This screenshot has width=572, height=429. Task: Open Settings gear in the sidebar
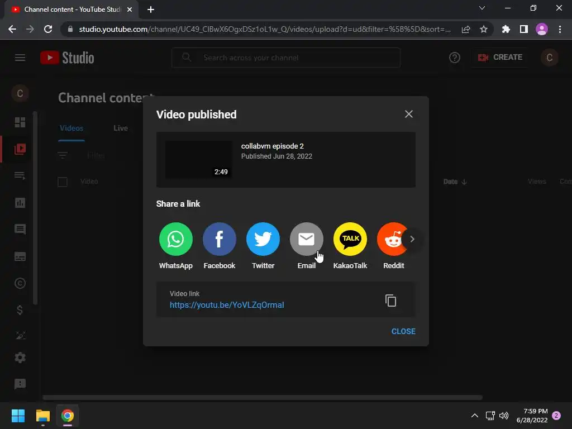click(x=20, y=357)
